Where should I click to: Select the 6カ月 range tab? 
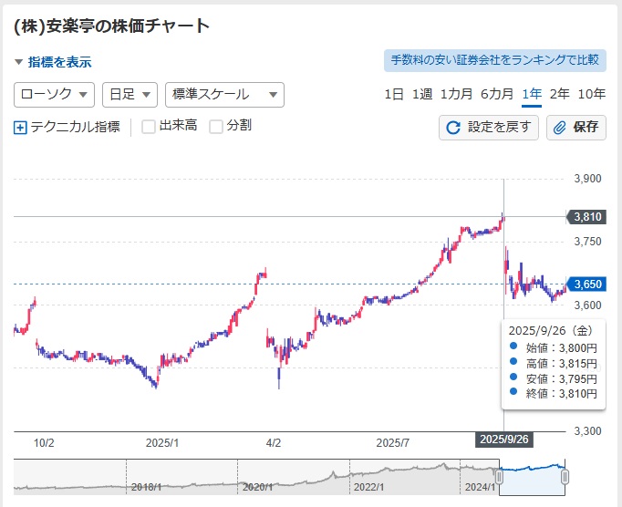click(x=497, y=95)
